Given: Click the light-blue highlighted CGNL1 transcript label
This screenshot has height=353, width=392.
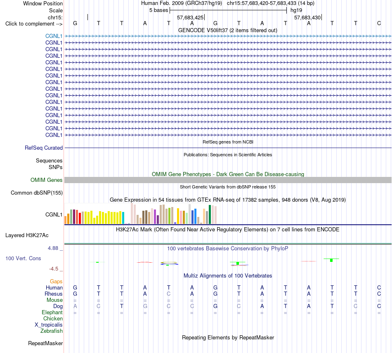Looking at the screenshot, I should [x=54, y=36].
